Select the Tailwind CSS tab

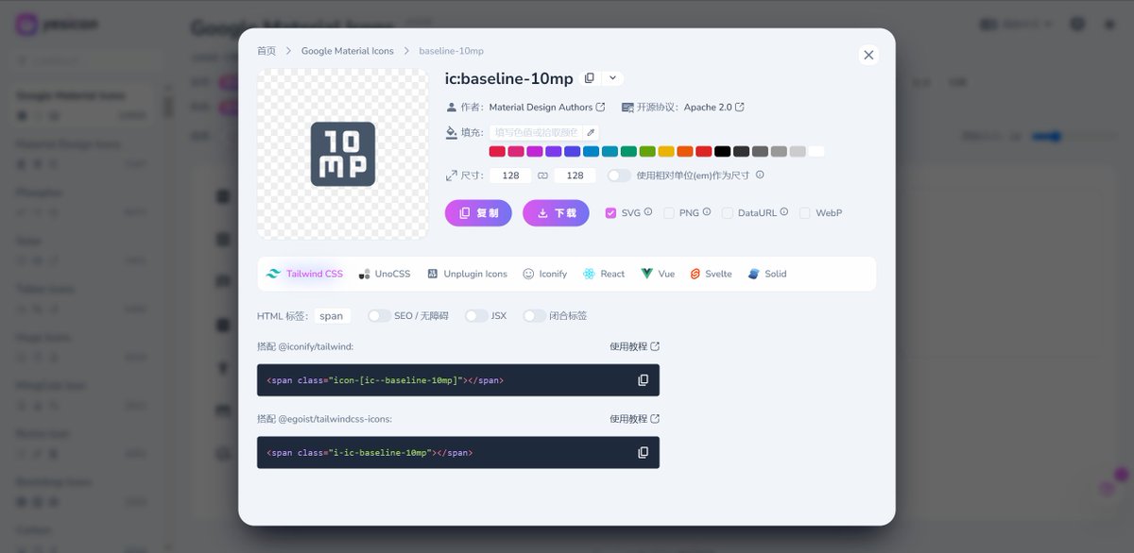[x=304, y=274]
